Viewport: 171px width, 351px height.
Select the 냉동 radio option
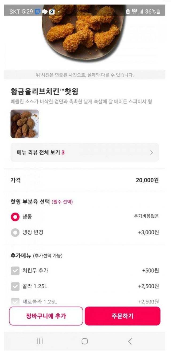point(15,217)
